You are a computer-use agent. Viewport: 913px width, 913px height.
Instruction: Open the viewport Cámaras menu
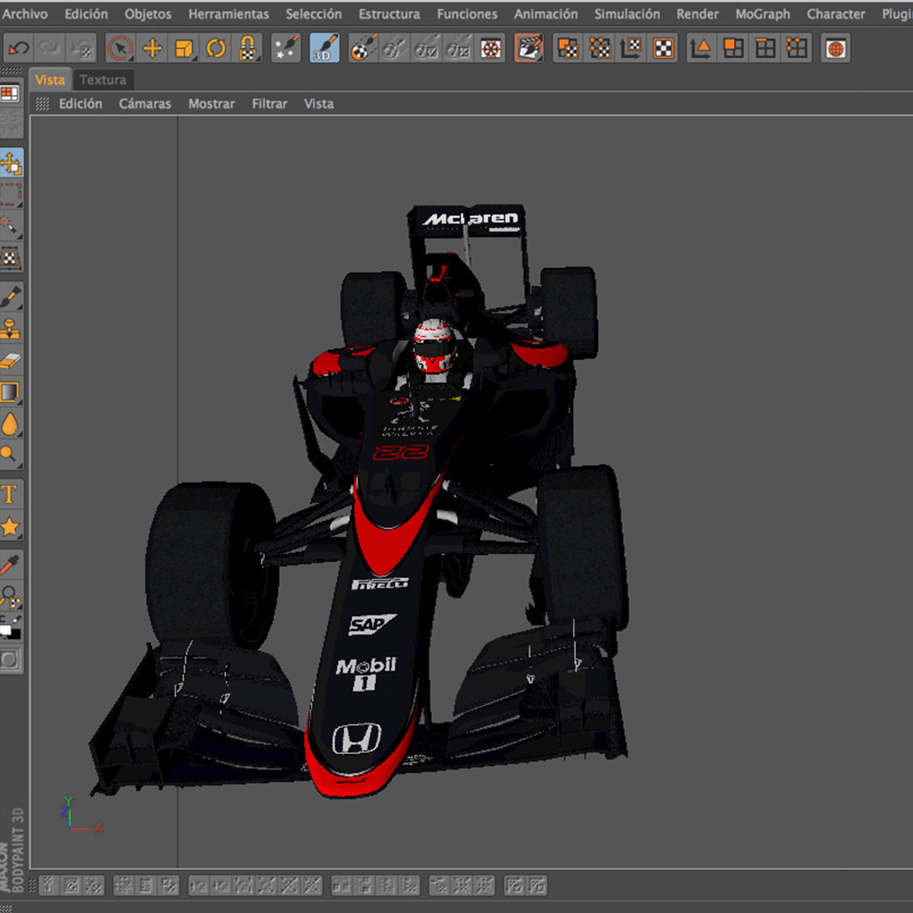145,103
